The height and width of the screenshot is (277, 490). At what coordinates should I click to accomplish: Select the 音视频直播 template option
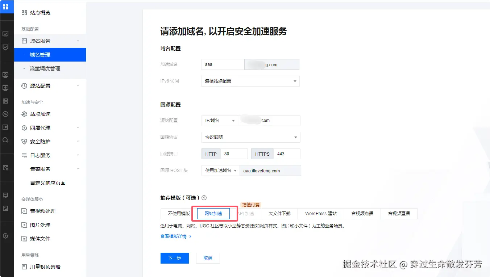point(399,213)
